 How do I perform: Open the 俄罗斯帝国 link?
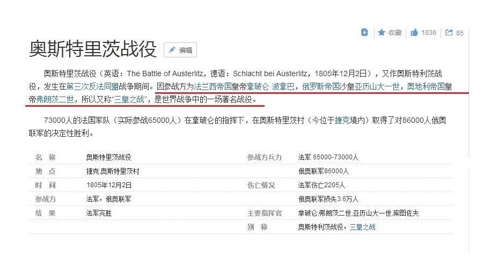coord(321,86)
